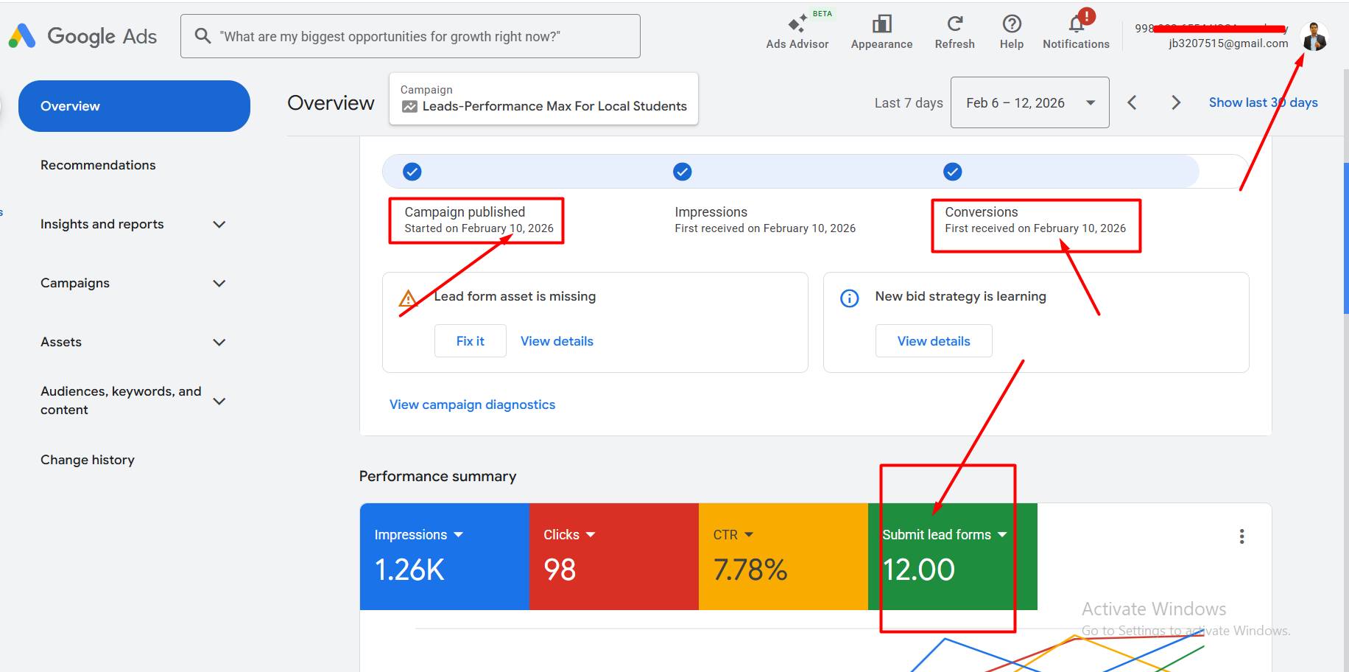
Task: Click 'Lead form asset is missing' text
Action: (515, 296)
